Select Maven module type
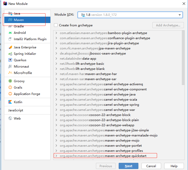 [x=27, y=20]
